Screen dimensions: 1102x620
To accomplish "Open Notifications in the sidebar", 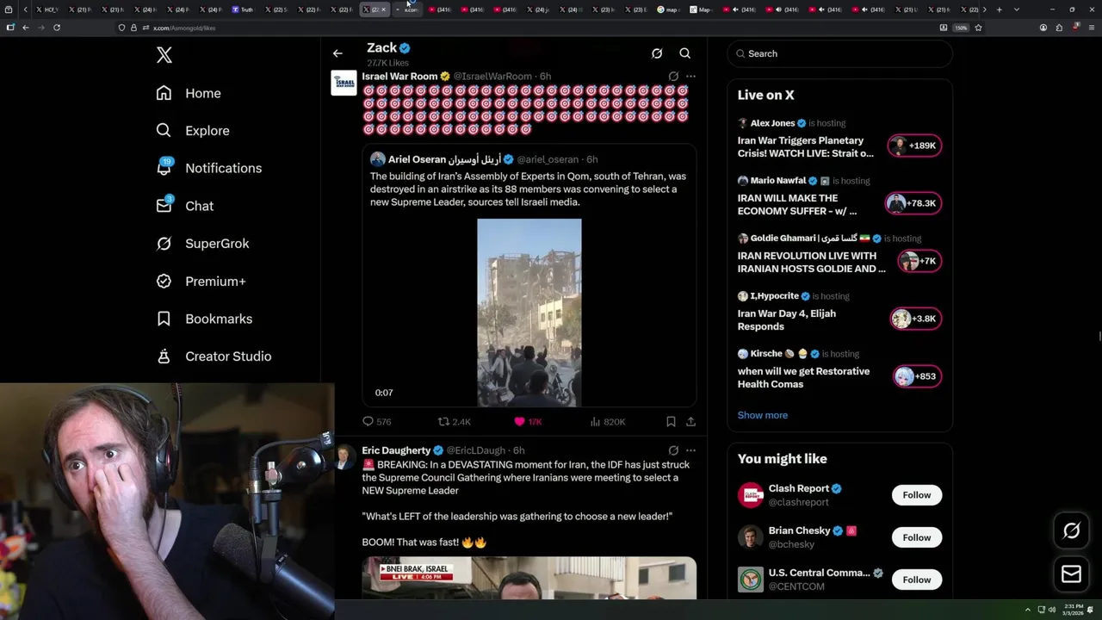I will 209,168.
